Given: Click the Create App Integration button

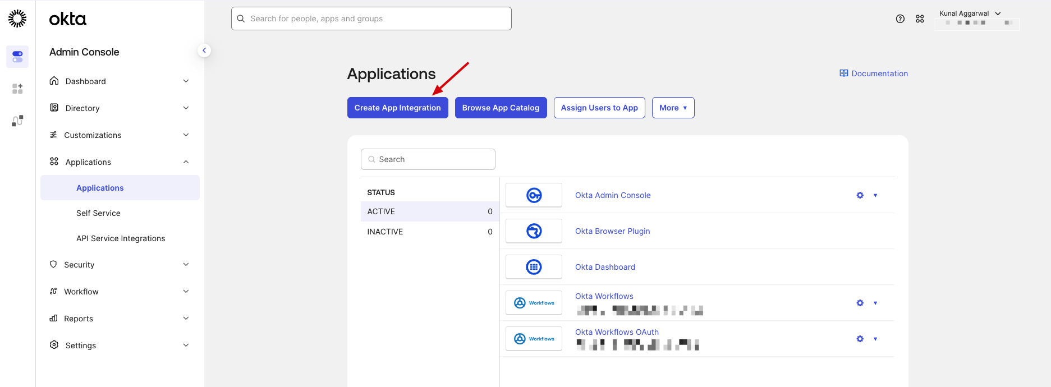Looking at the screenshot, I should click(397, 108).
